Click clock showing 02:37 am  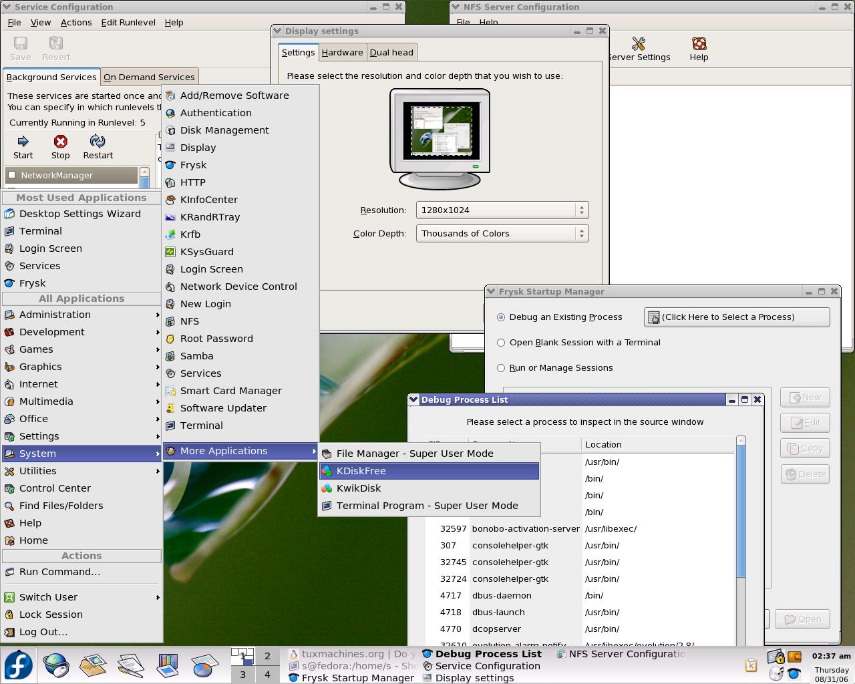(x=832, y=656)
